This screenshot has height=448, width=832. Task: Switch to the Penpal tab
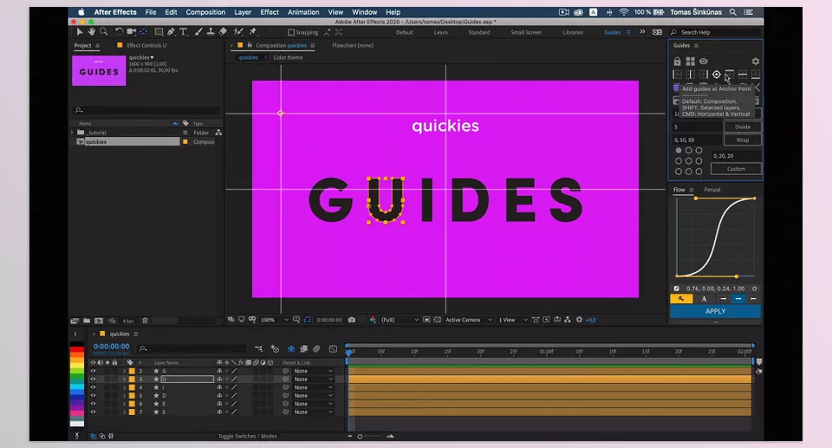[712, 190]
